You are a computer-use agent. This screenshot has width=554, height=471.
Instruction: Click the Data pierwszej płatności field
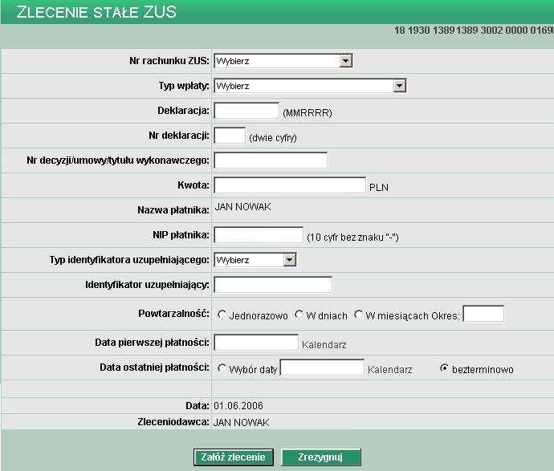(x=256, y=343)
